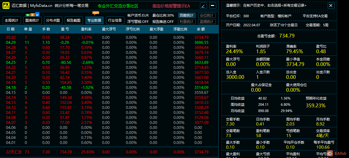Image resolution: width=349 pixels, height=158 pixels.
Task: Select the 04.29 date row
Action: tap(109, 42)
